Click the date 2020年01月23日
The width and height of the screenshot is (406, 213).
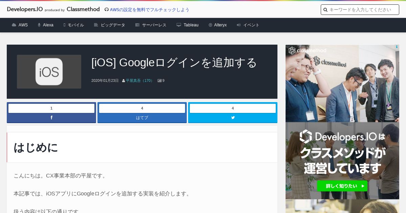click(x=105, y=81)
